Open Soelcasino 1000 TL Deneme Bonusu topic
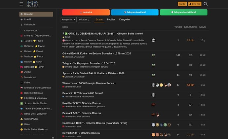Image resolution: width=228 pixels, height=139 pixels. point(95,123)
